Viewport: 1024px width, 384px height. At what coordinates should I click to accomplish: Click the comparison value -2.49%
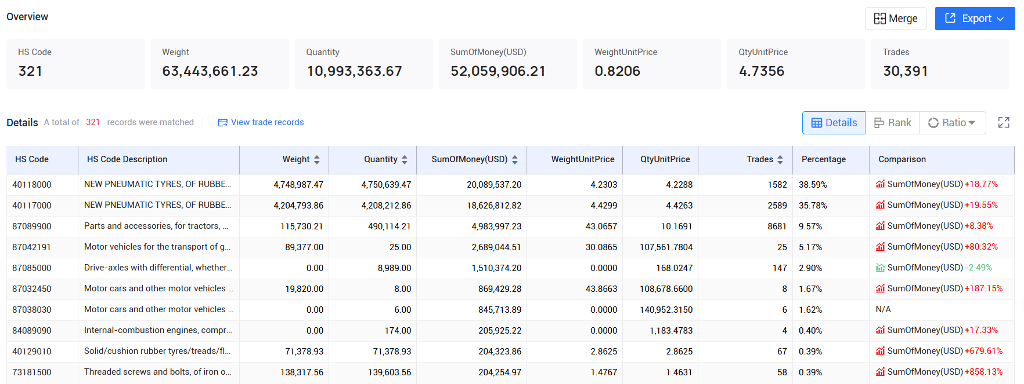(x=978, y=268)
